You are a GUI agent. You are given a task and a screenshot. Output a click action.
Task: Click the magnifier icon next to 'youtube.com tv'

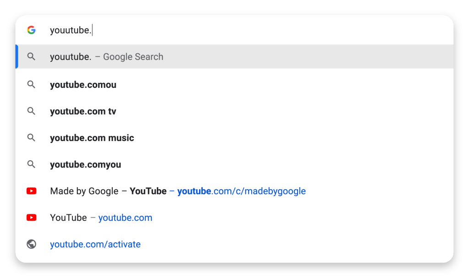click(x=31, y=111)
